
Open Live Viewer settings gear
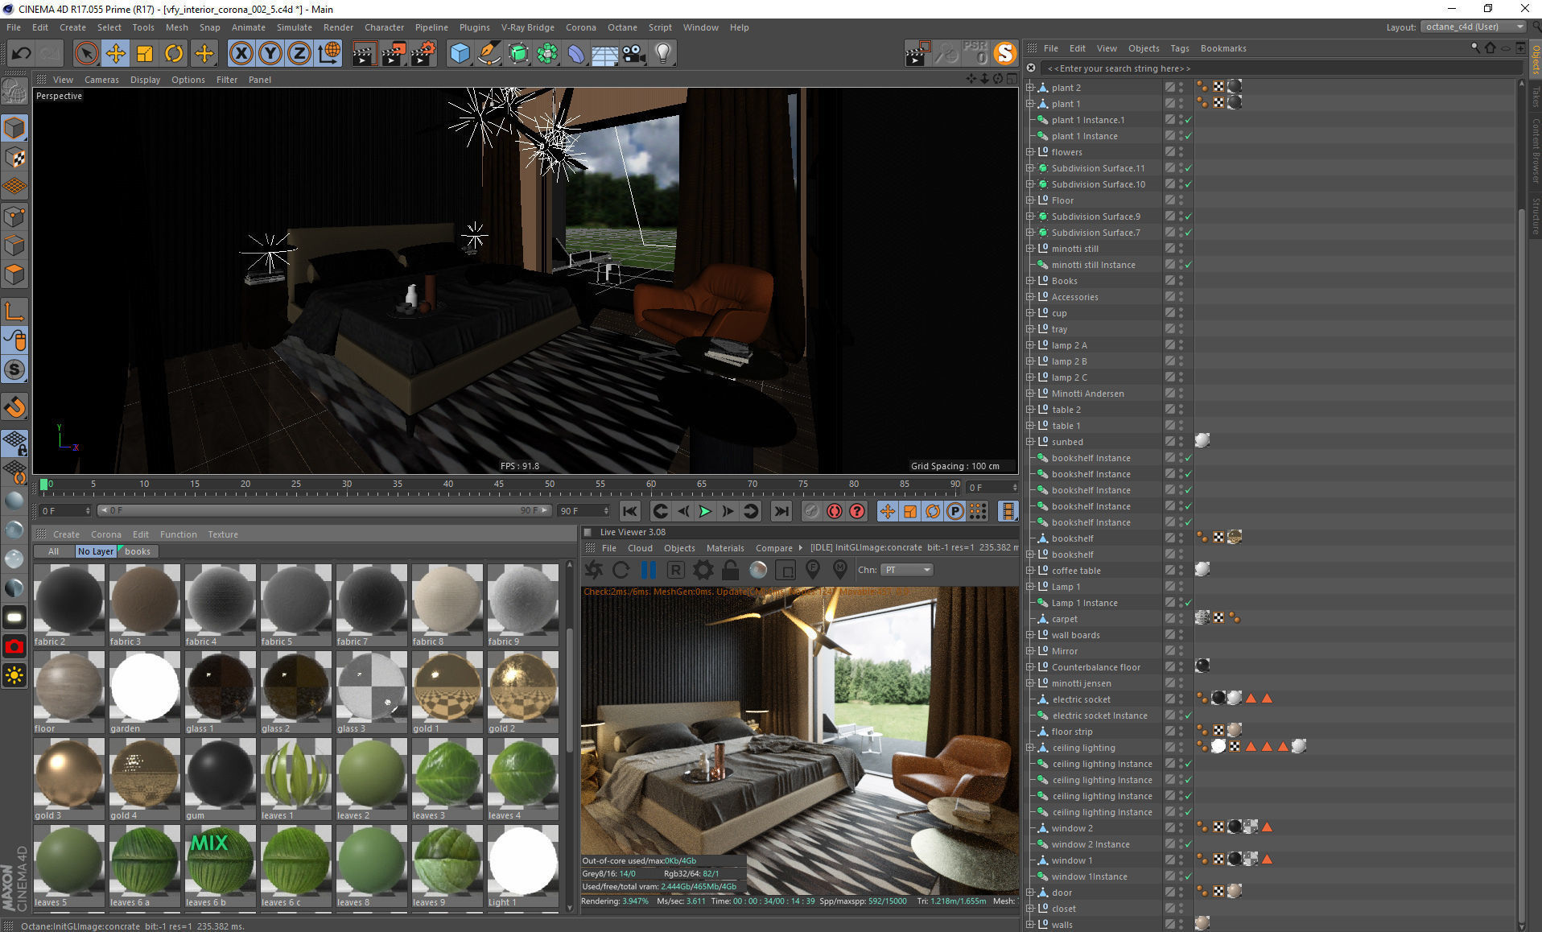coord(703,570)
